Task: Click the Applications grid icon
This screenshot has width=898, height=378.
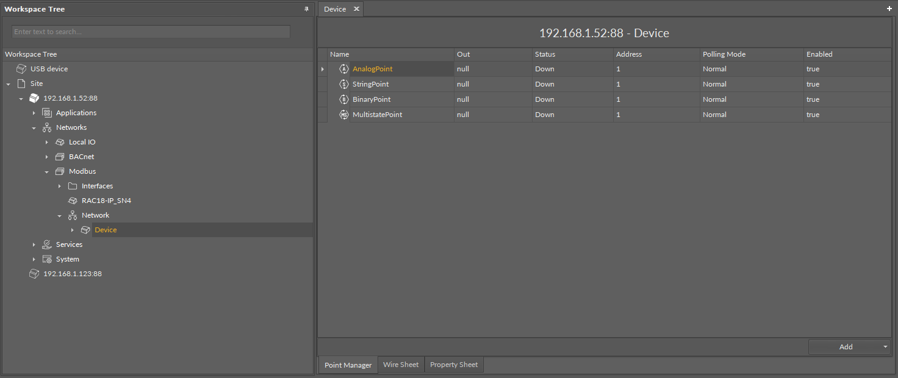Action: click(x=47, y=113)
